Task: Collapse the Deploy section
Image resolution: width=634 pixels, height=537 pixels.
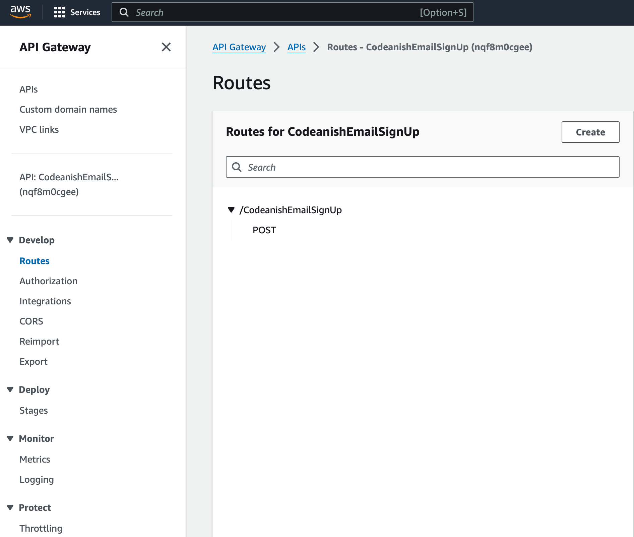Action: [x=10, y=390]
